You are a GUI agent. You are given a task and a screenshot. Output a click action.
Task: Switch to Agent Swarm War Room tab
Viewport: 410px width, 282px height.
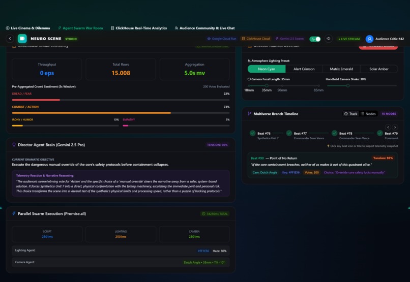coord(80,28)
